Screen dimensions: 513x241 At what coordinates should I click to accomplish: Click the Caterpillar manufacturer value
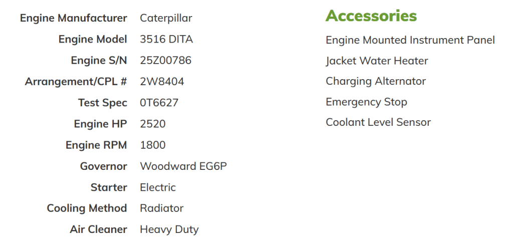pos(166,19)
